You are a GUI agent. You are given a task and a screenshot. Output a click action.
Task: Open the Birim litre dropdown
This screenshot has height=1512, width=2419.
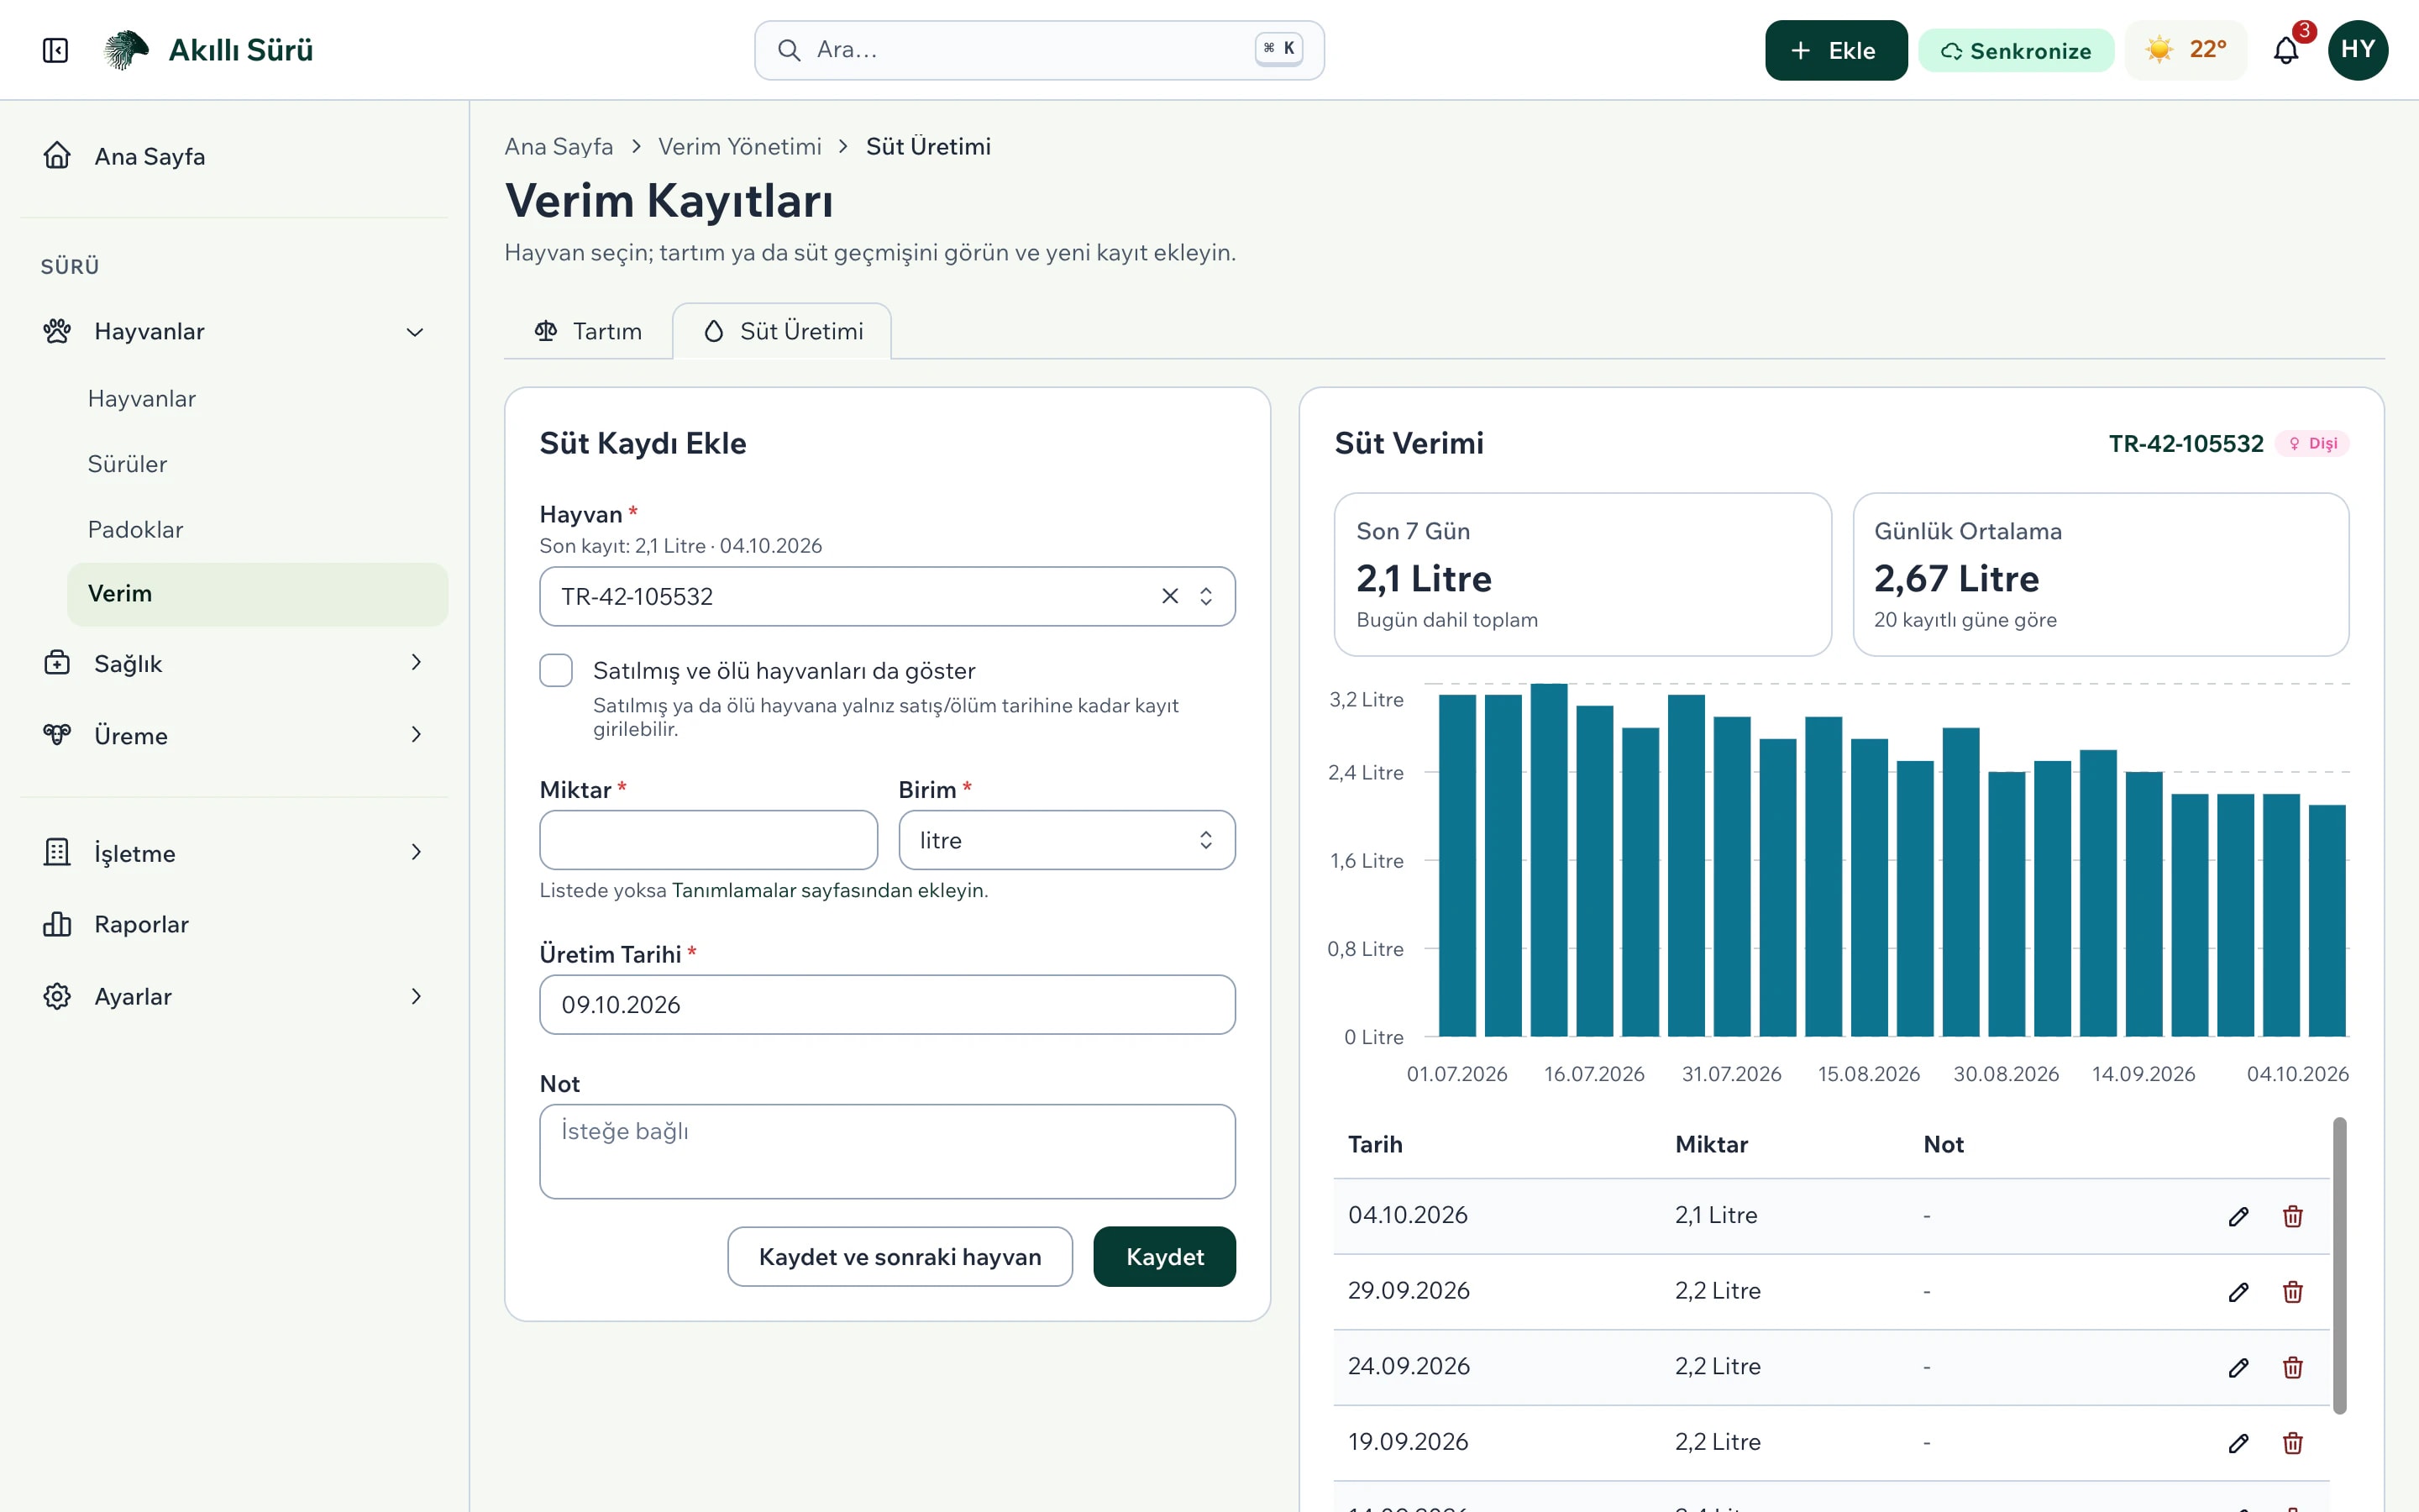pyautogui.click(x=1067, y=840)
